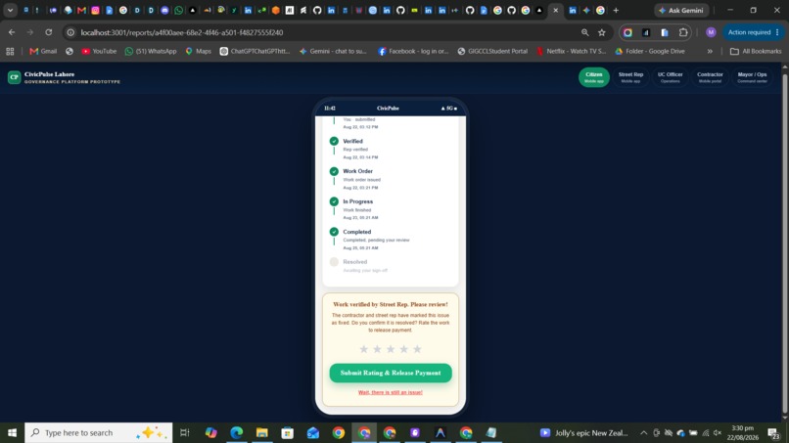
Task: Open Folder - Google Drive bookmark
Action: tap(650, 51)
